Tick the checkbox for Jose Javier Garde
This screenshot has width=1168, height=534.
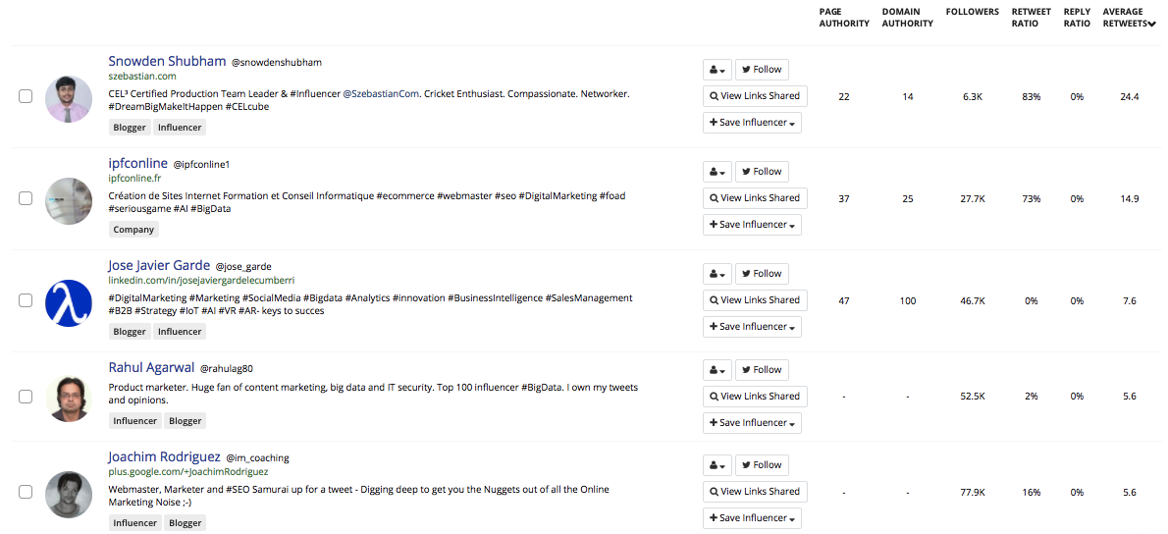(26, 300)
